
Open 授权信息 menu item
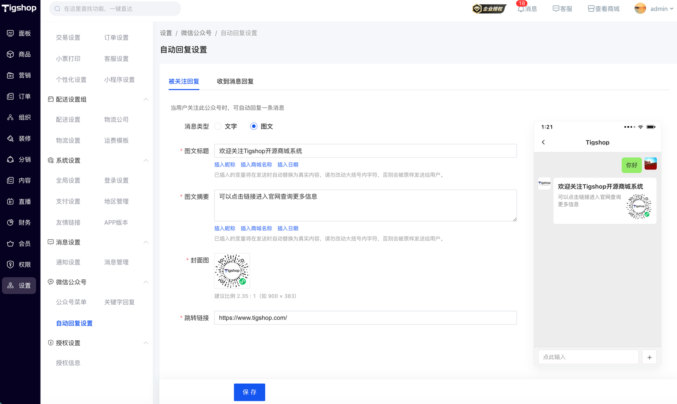(x=68, y=363)
